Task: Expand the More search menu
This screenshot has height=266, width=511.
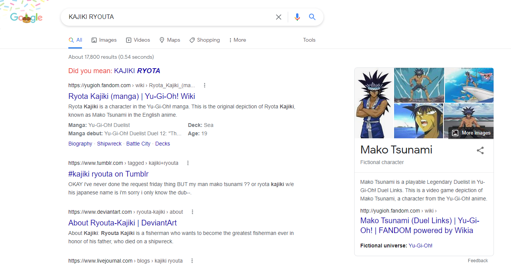Action: pos(237,40)
